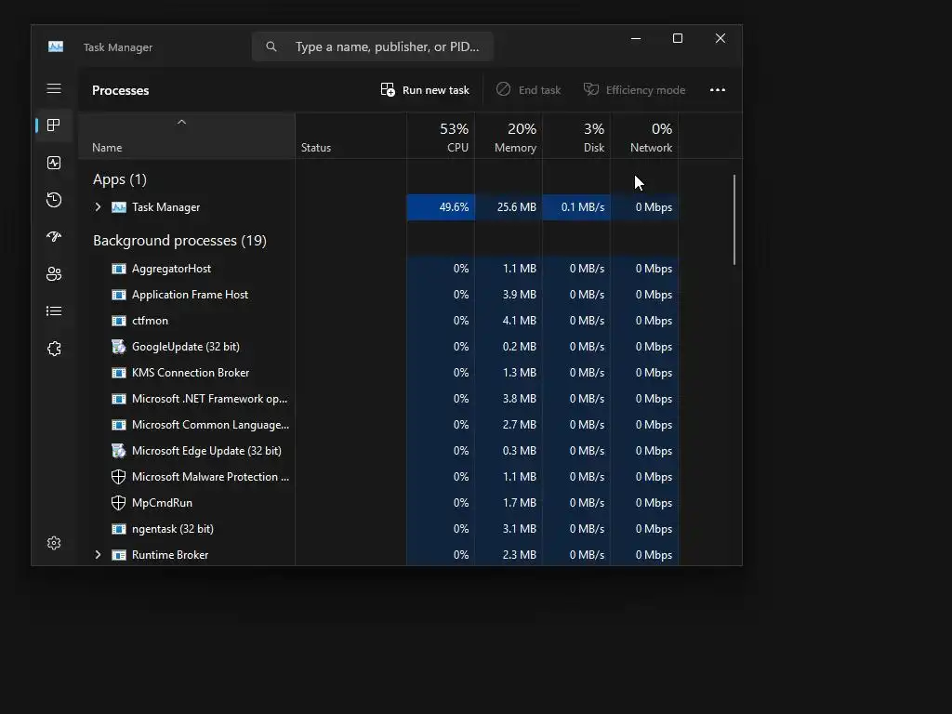Click the AggregatorHost process icon

(x=119, y=269)
